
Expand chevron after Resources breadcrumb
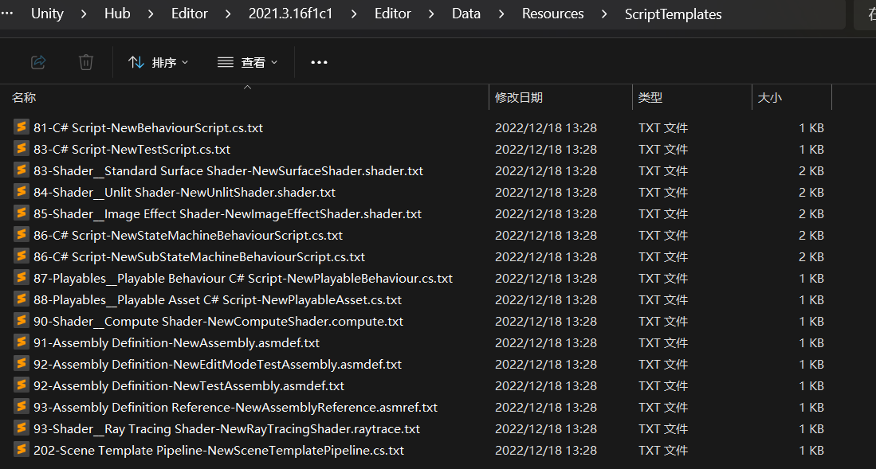[604, 14]
